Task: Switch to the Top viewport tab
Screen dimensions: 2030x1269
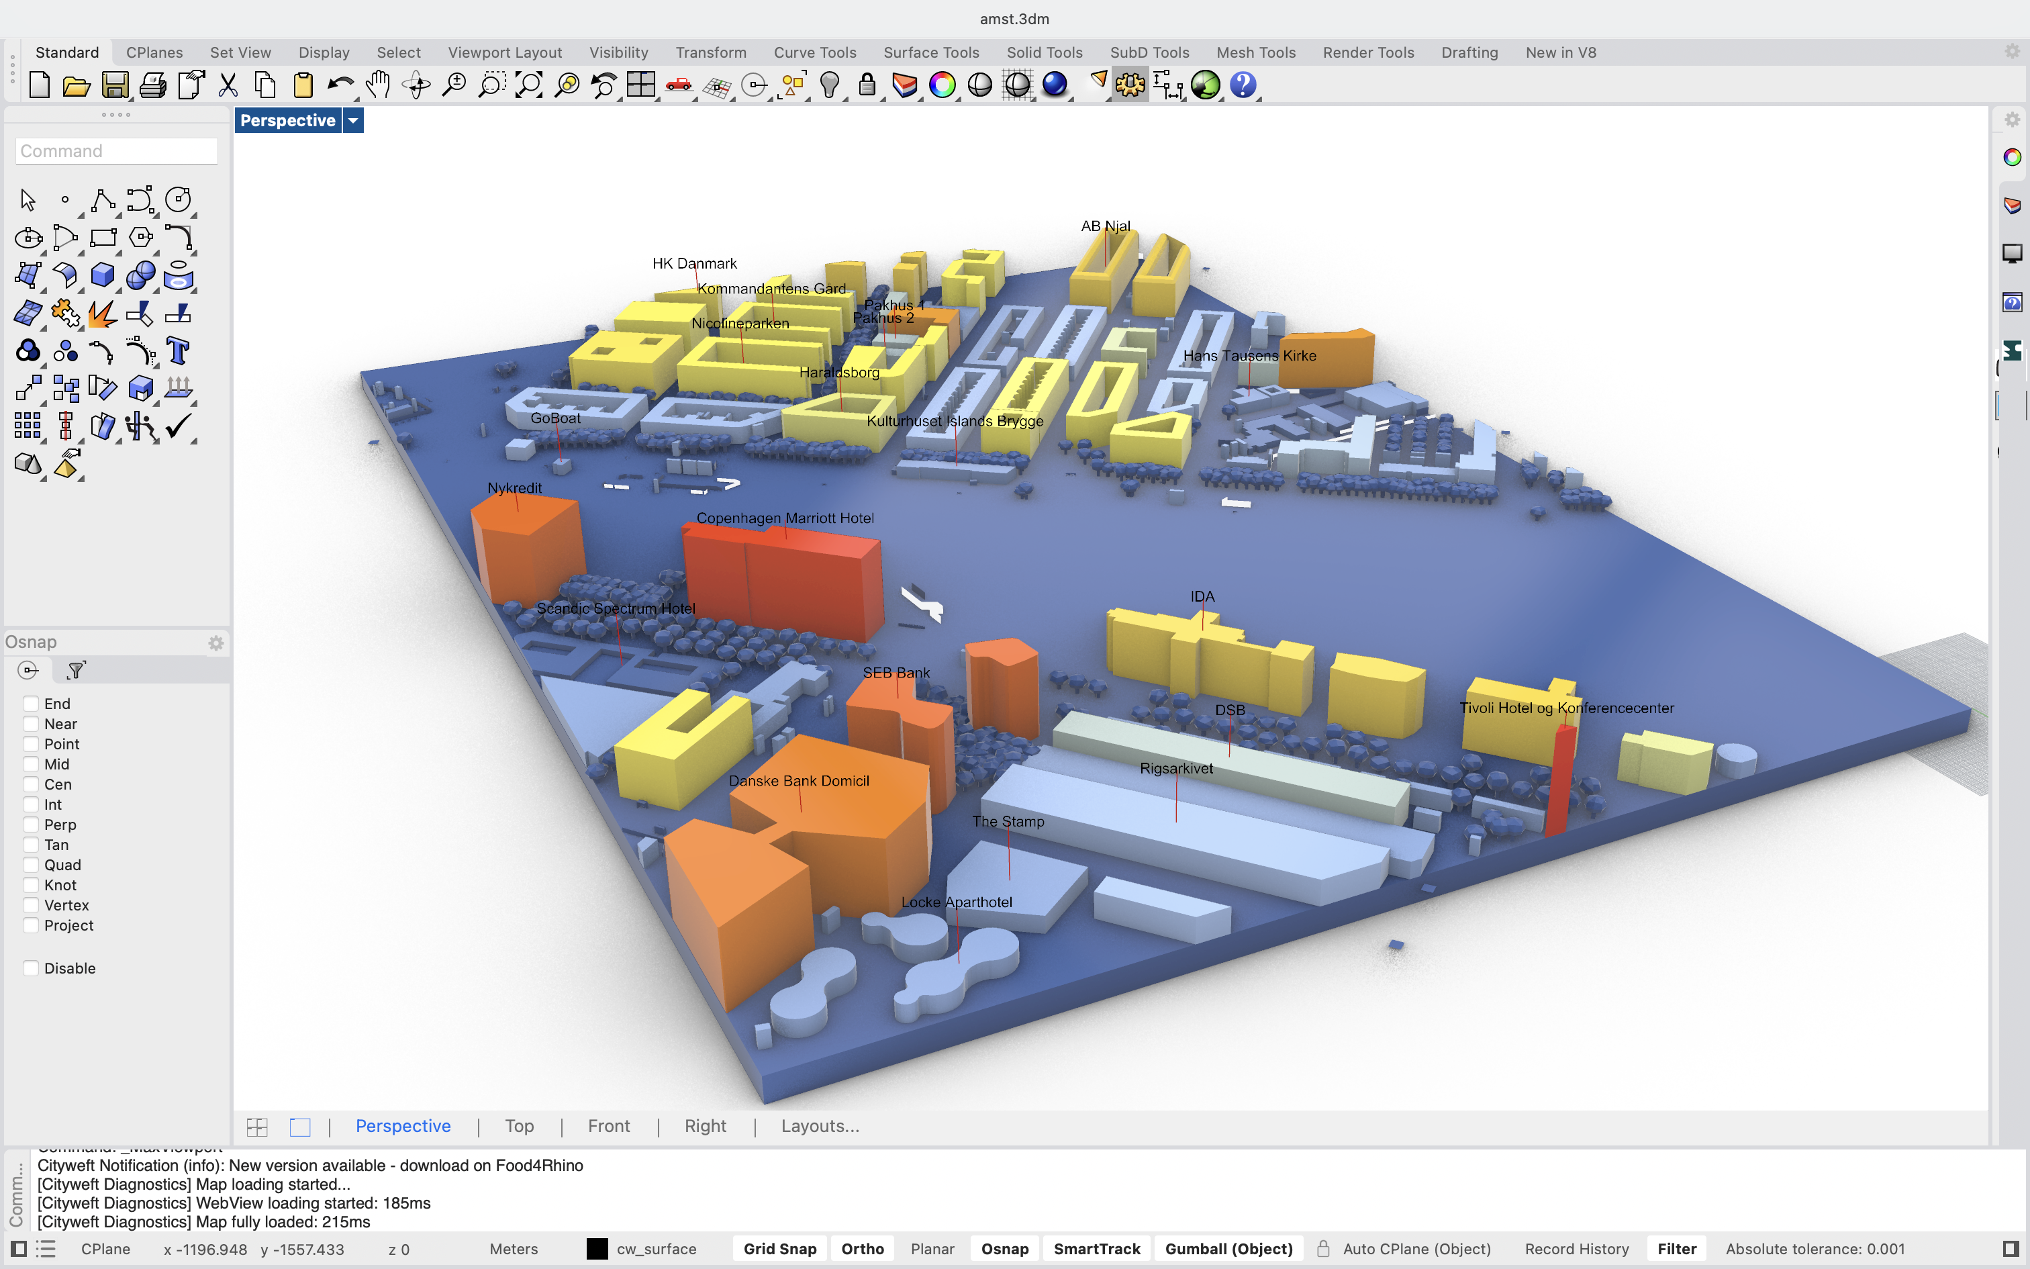Action: (x=519, y=1127)
